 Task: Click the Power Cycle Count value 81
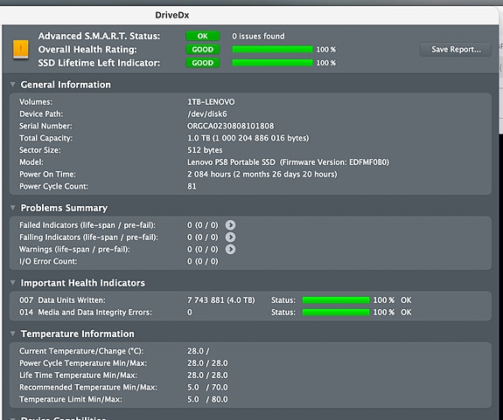click(192, 186)
